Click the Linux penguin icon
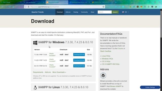The height and width of the screenshot is (91, 162). point(35,88)
